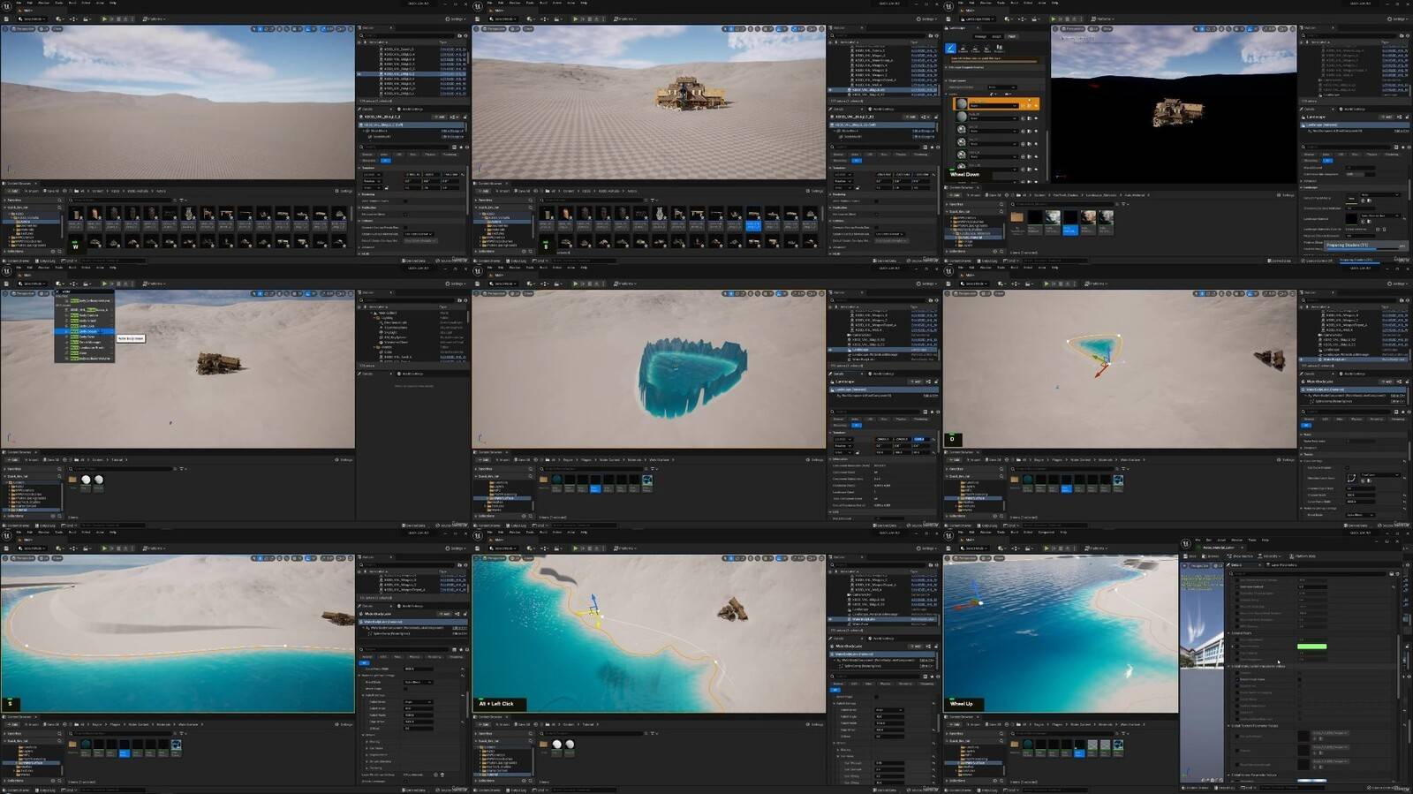Click the Unreal Engine logo in top-left corner
1413x794 pixels.
point(6,5)
